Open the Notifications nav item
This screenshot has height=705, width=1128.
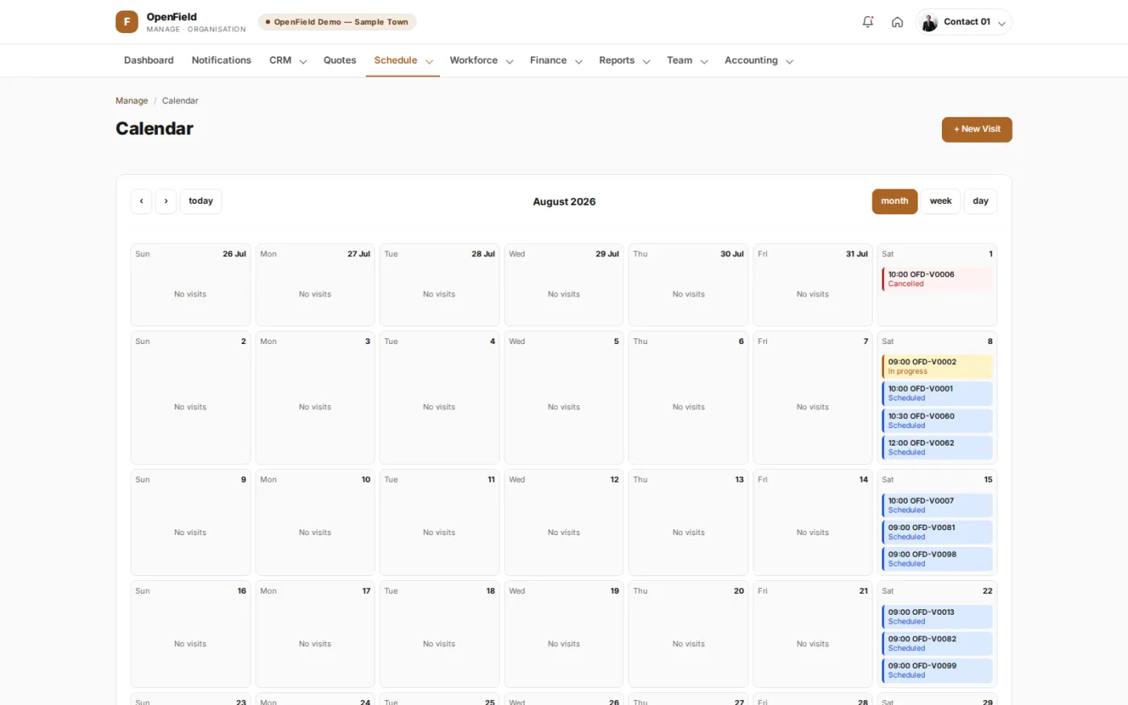[x=222, y=60]
